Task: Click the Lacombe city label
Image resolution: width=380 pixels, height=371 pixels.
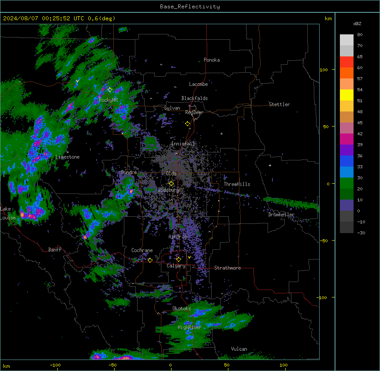Action: click(x=198, y=84)
